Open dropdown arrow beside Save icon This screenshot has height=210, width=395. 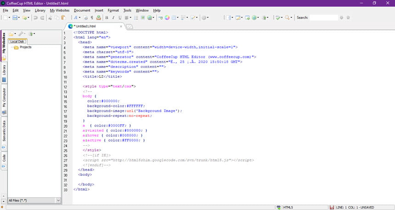point(19,17)
